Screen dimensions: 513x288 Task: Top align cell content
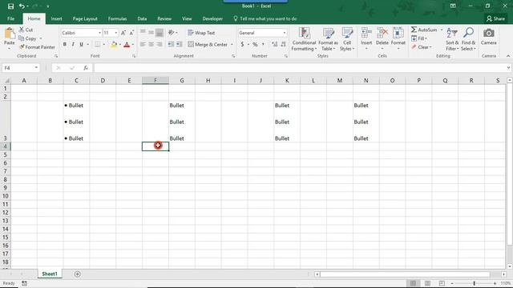click(x=143, y=32)
